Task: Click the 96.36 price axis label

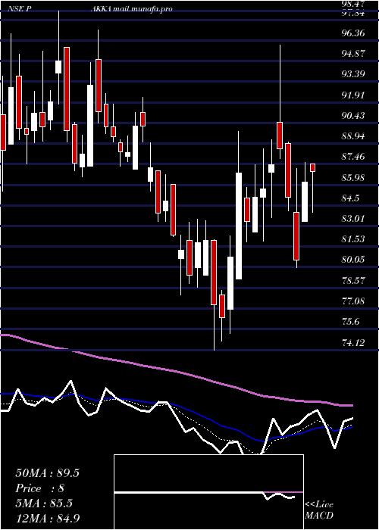Action: (x=353, y=33)
